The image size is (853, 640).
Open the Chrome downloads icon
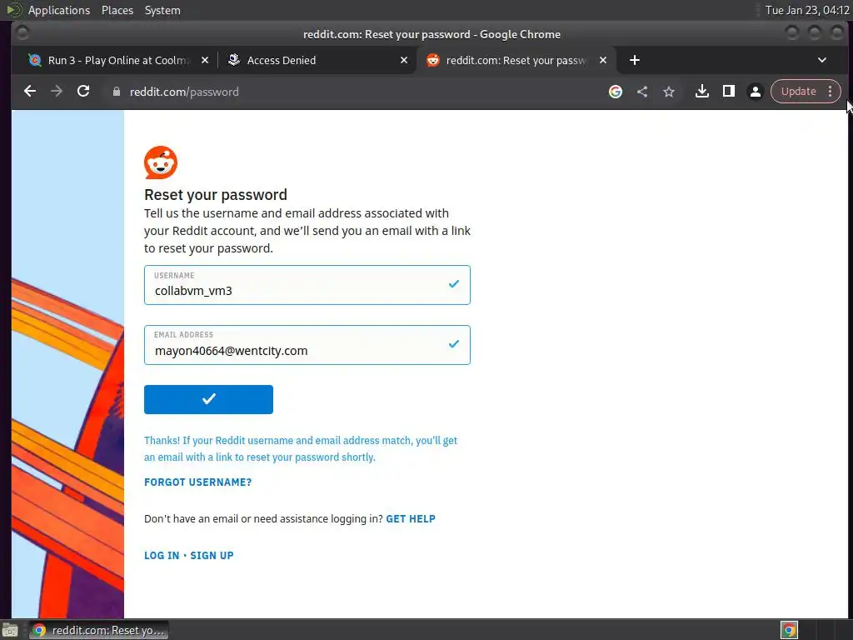pyautogui.click(x=701, y=92)
